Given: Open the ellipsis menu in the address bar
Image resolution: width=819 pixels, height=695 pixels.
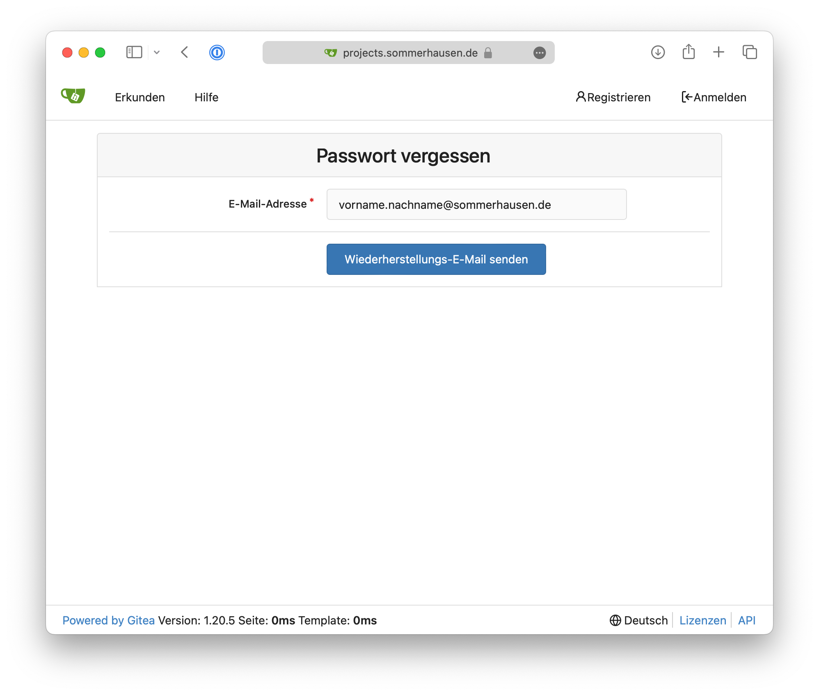Looking at the screenshot, I should coord(540,53).
